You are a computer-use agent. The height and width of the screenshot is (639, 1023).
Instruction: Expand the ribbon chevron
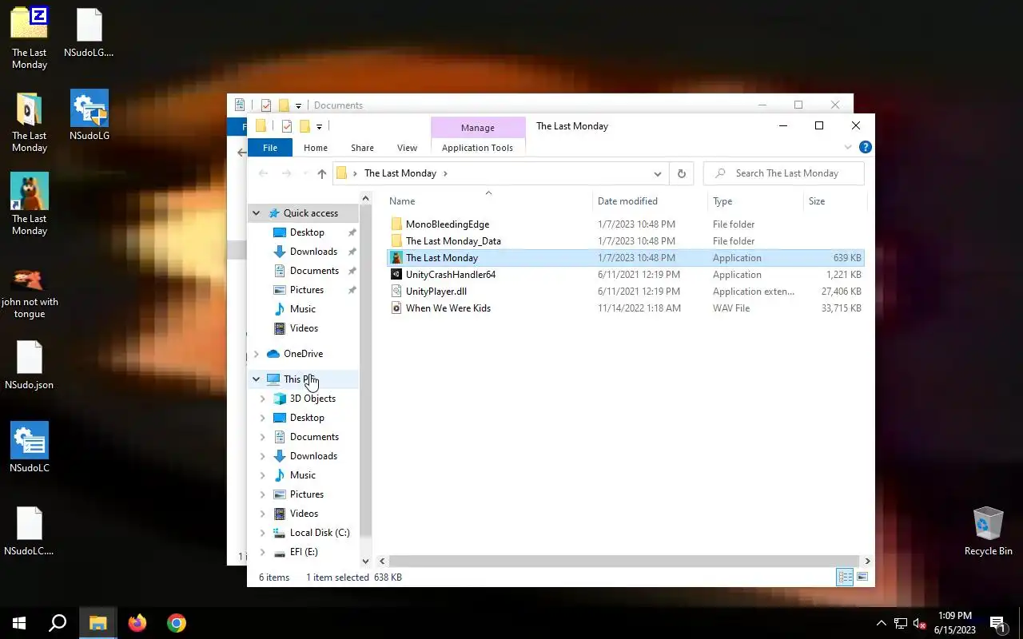pyautogui.click(x=848, y=148)
